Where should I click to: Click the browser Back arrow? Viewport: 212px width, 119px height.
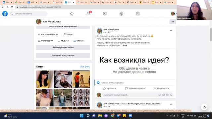pos(3,7)
